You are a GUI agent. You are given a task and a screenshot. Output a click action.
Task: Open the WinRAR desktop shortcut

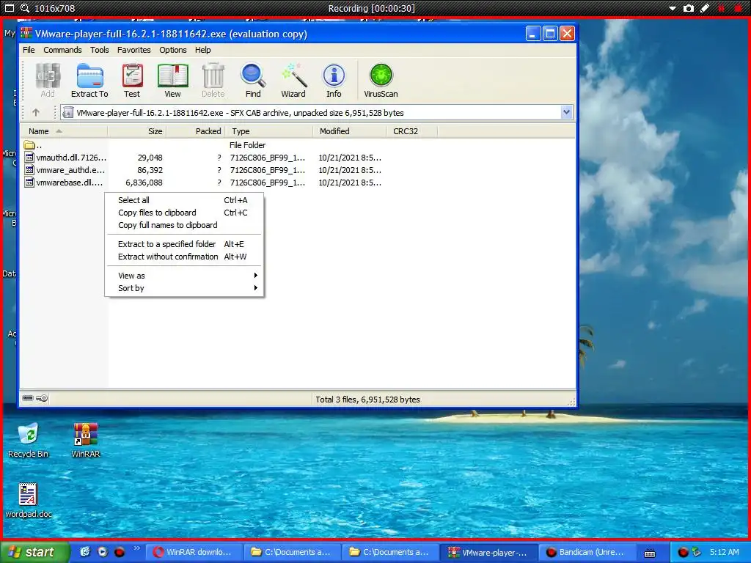point(85,440)
